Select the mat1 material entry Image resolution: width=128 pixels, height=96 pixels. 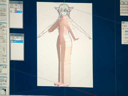tap(17, 42)
